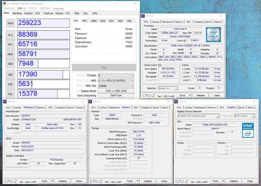Open the 編集 (E) menu
261x186 pixels.
click(21, 8)
